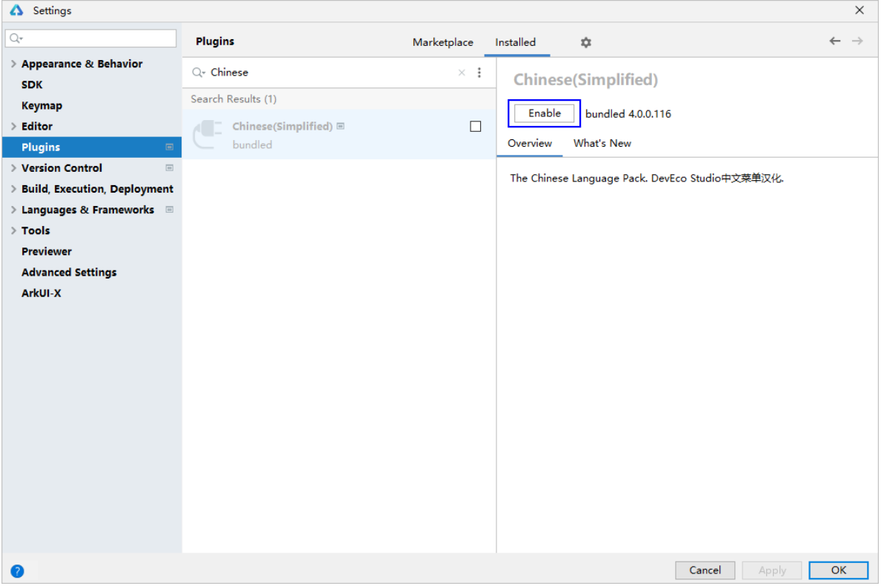The height and width of the screenshot is (586, 881).
Task: Go back with the left arrow
Action: (x=834, y=41)
